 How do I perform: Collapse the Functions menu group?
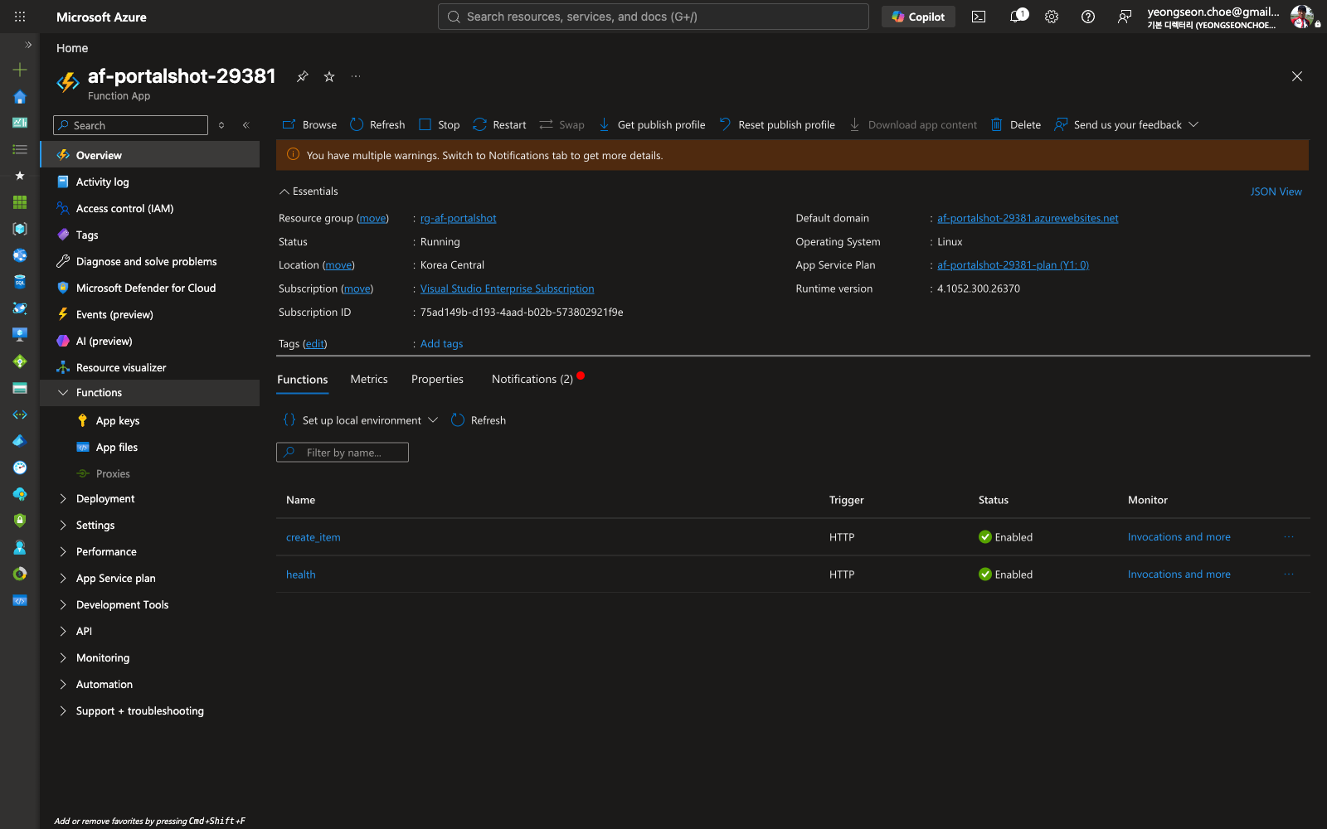tap(63, 393)
